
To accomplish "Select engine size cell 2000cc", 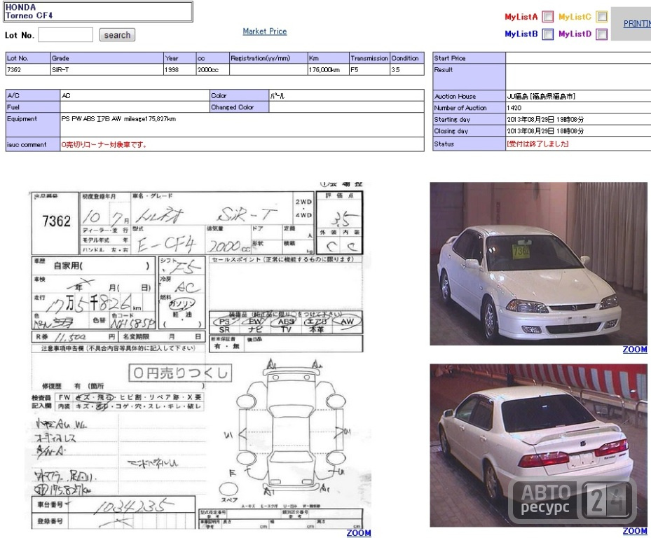I will 213,70.
